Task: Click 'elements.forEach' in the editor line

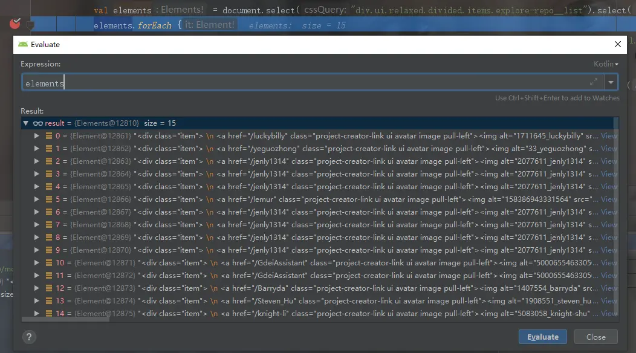Action: (132, 25)
